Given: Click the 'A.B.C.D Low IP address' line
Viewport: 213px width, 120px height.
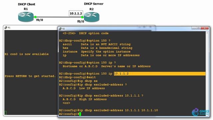Looking at the screenshot, I should 84,88.
